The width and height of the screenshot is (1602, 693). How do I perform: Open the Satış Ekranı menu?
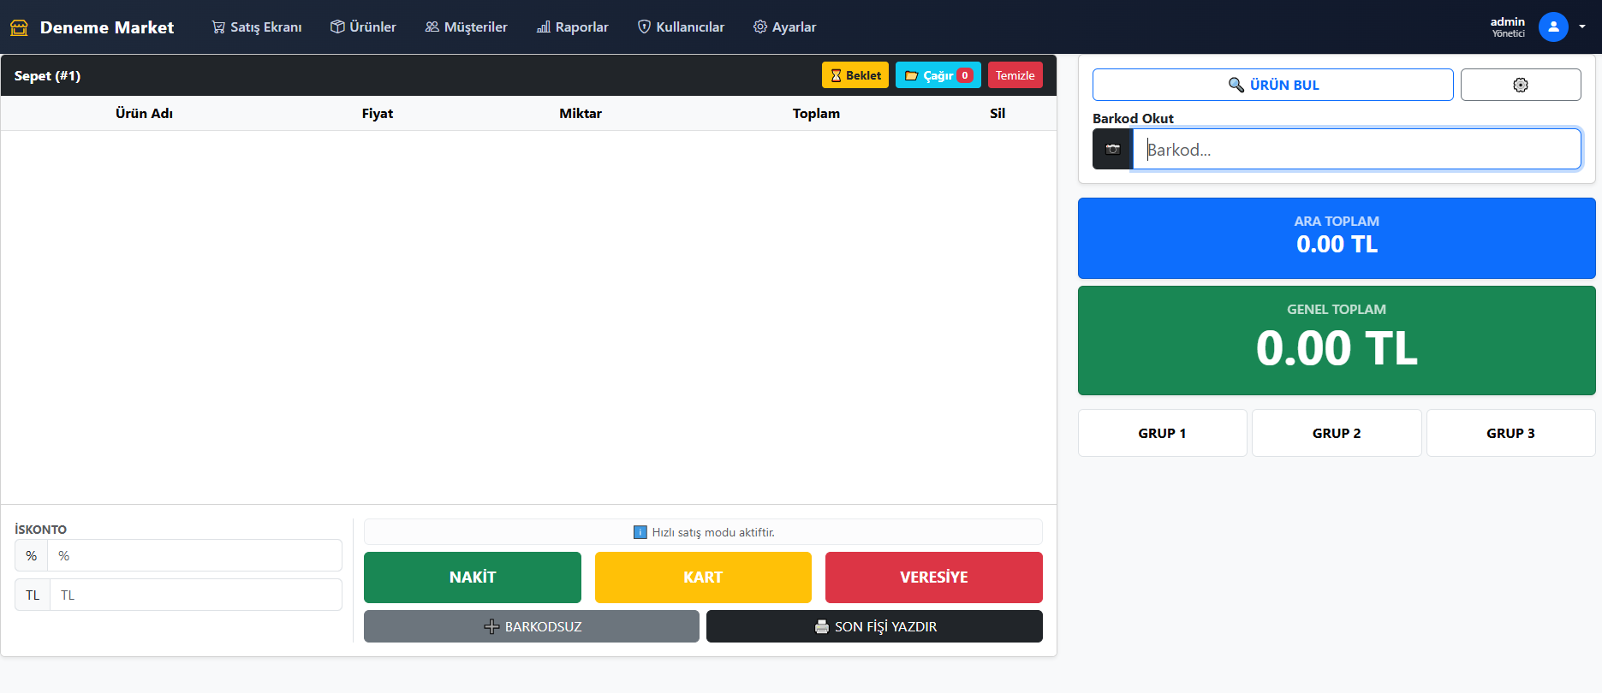(257, 27)
